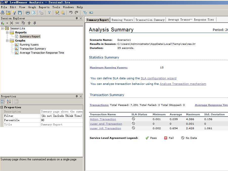Viewport: 228px width, 171px height.
Task: Click the Property Pages icon in Properties toolbar
Action: coord(16,102)
